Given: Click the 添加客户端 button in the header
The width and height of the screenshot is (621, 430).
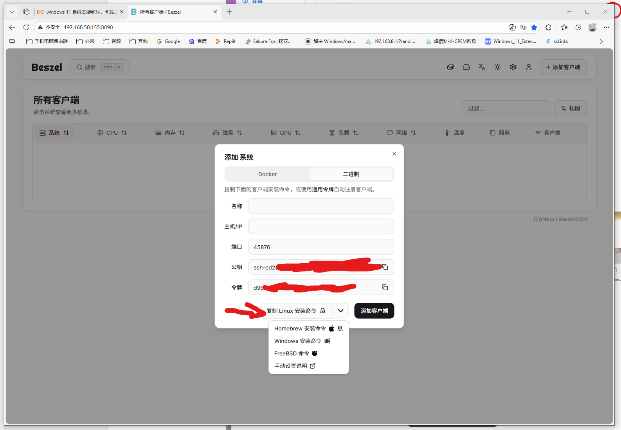Looking at the screenshot, I should 563,67.
